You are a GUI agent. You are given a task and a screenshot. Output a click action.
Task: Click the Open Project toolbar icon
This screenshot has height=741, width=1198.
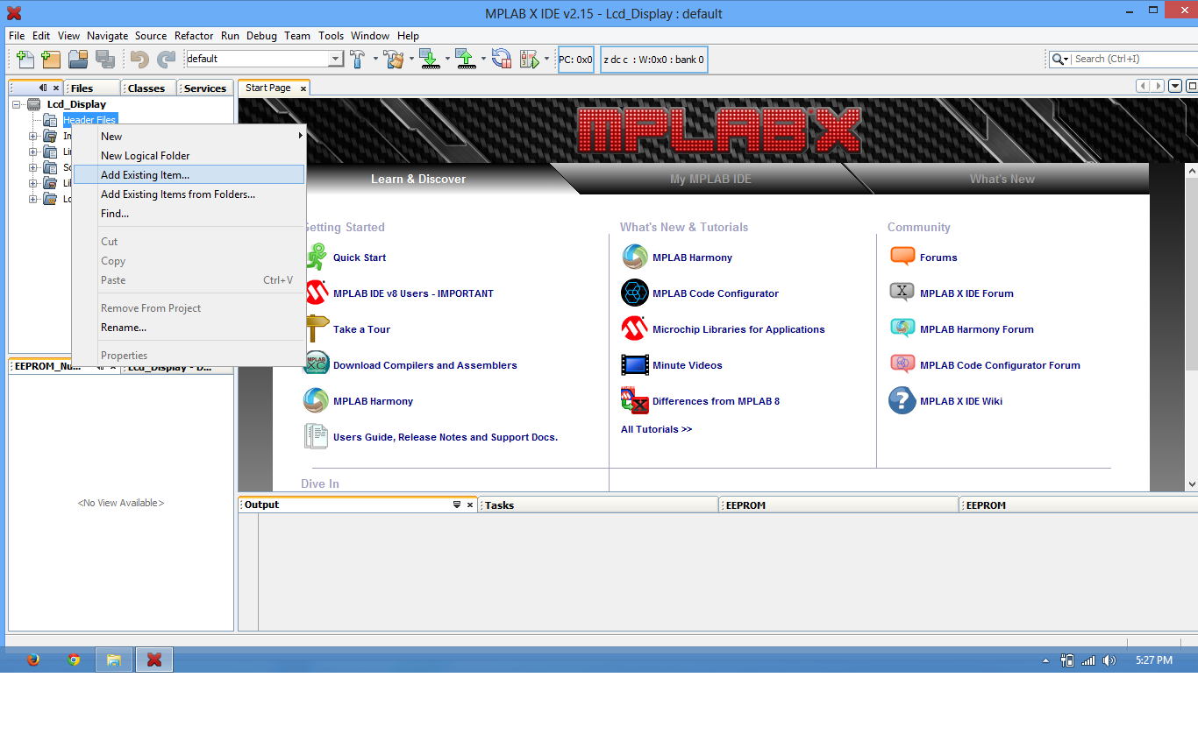tap(78, 59)
